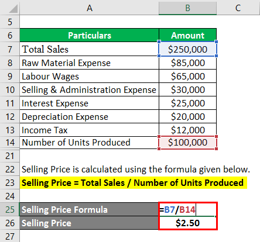Image resolution: width=260 pixels, height=242 pixels.
Task: Select row 12 header
Action: coord(10,116)
